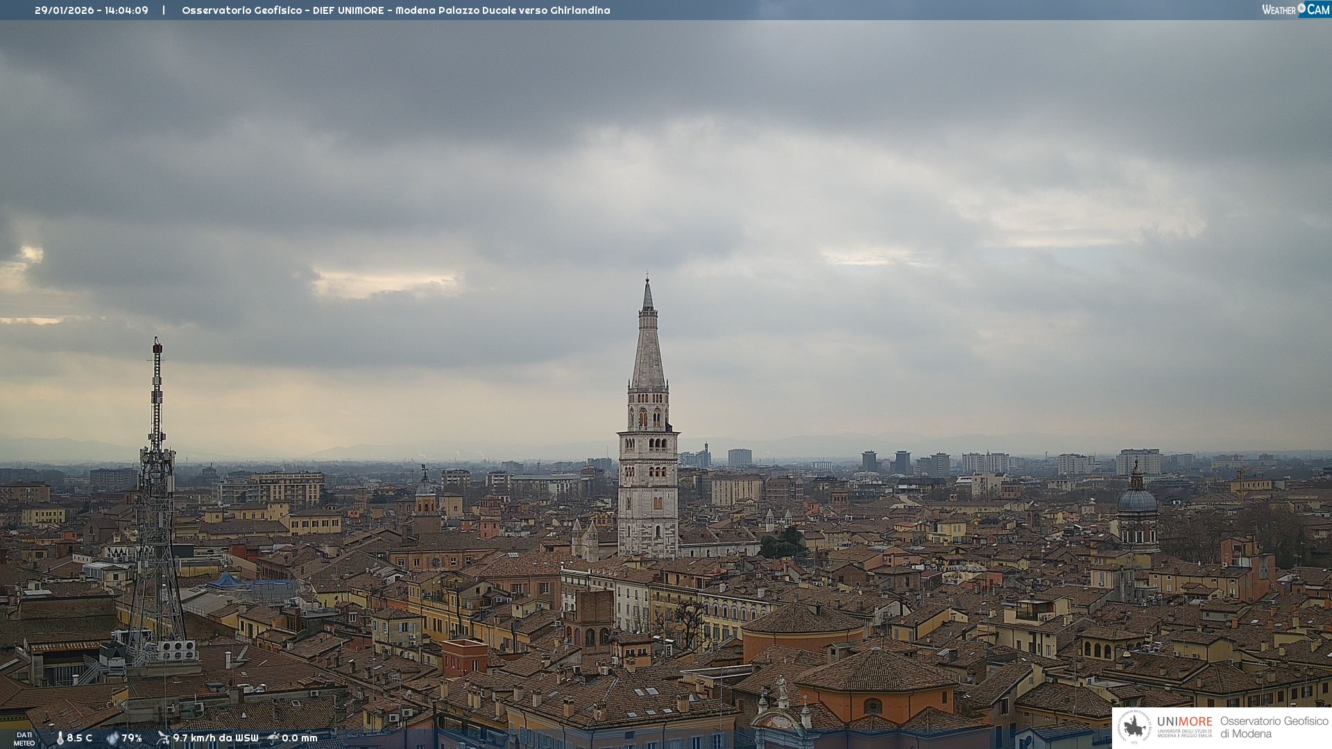Click the WEATHER word in top logo
Screen dimensions: 1332x749
1279,10
